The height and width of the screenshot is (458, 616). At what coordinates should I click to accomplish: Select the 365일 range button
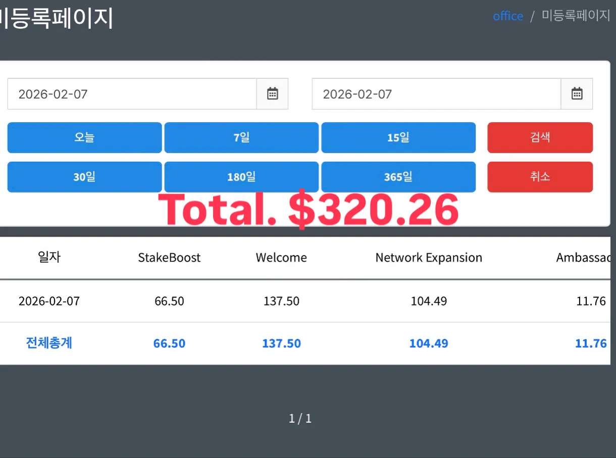[398, 177]
